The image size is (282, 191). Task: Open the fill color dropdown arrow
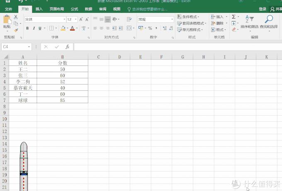[68, 28]
